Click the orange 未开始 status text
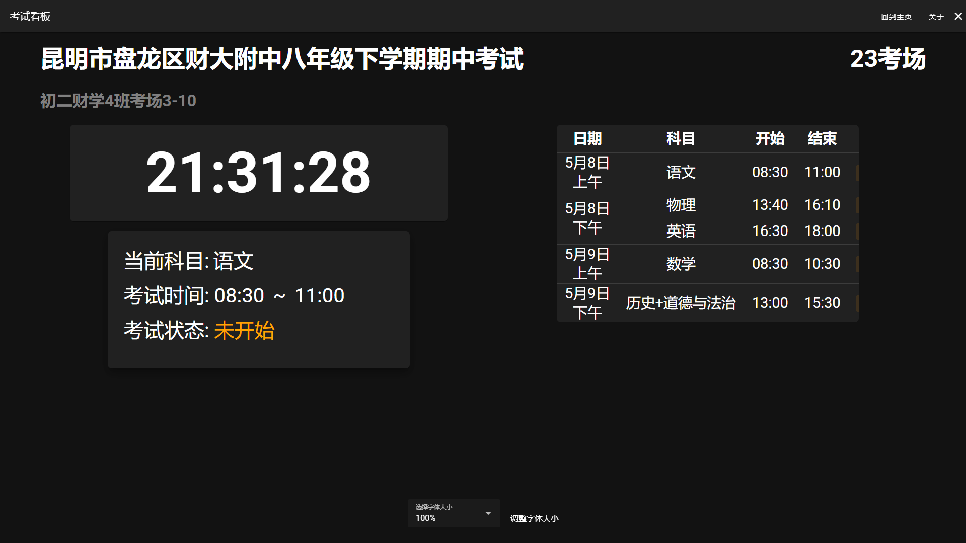 point(244,331)
